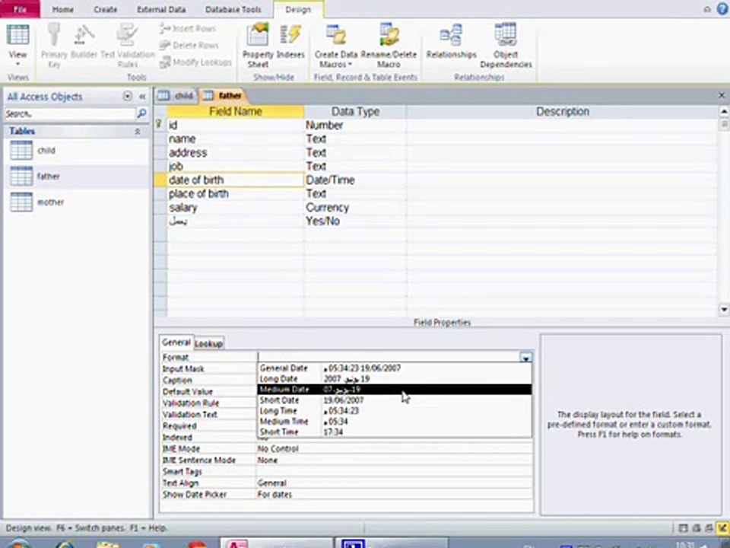Click the Access taskbar button
730x548 pixels.
[x=276, y=543]
